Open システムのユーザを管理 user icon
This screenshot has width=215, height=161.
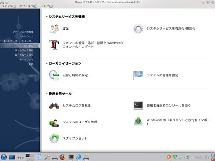(x=54, y=123)
